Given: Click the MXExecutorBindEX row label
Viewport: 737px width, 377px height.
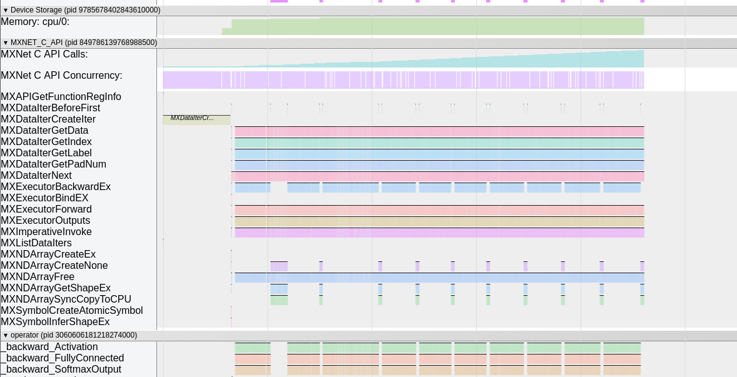Looking at the screenshot, I should (44, 198).
